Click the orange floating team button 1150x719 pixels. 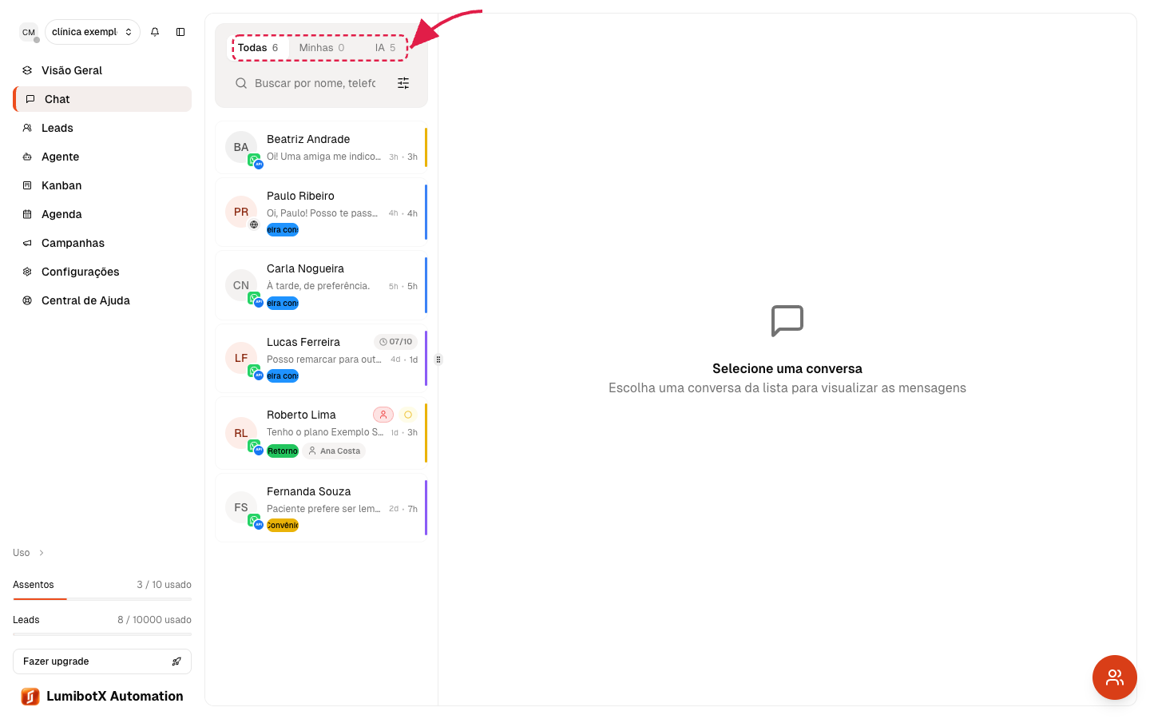click(x=1115, y=677)
